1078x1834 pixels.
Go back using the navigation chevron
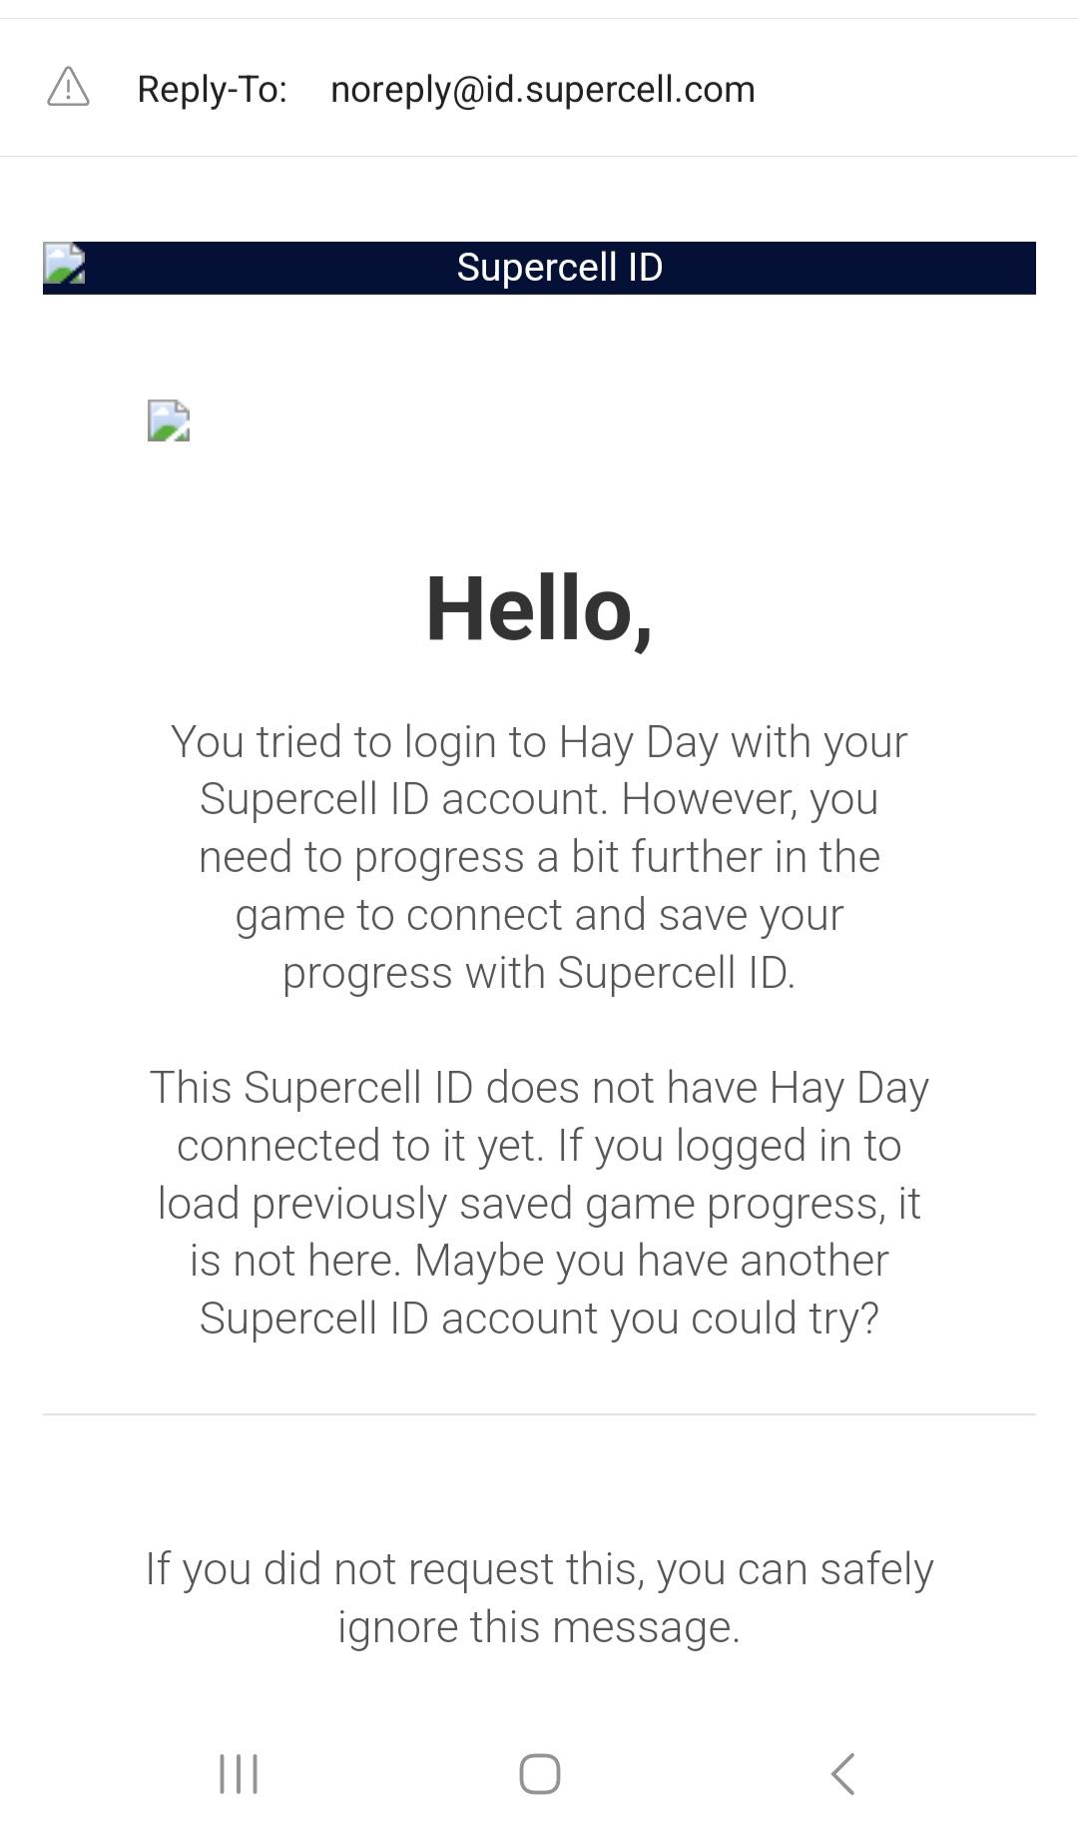842,1774
